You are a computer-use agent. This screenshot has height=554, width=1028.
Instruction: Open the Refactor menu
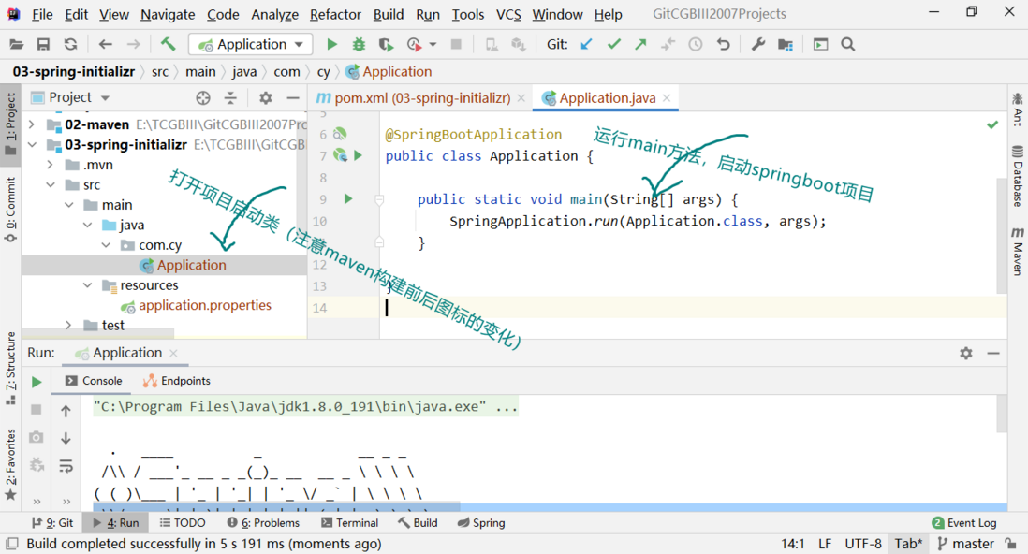(335, 14)
